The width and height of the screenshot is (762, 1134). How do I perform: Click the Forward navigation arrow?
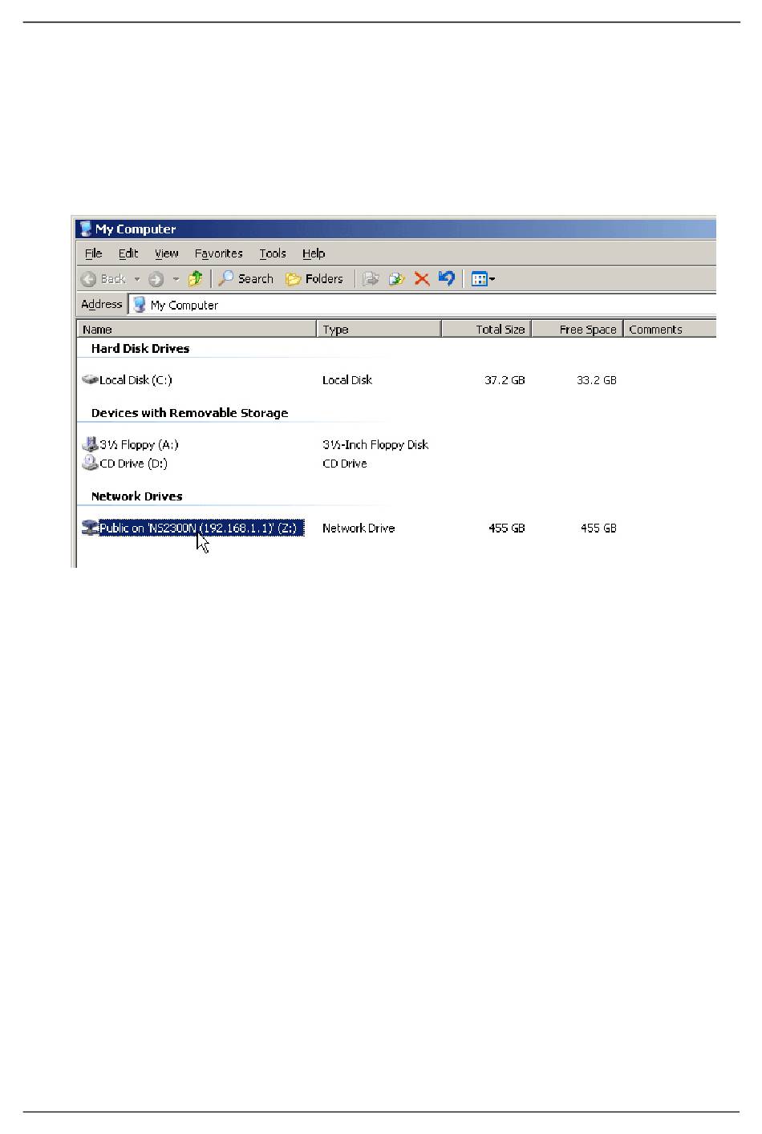(156, 279)
